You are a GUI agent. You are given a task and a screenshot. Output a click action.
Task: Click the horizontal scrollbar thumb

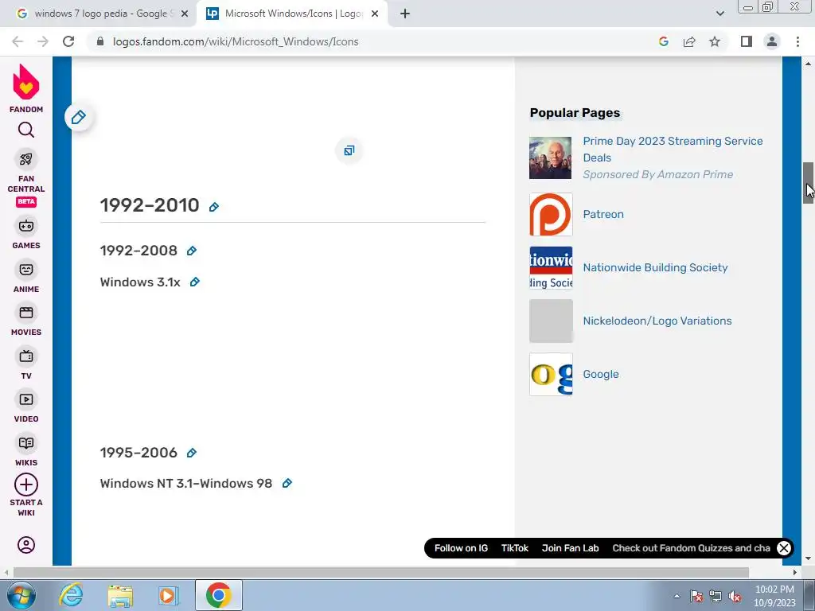(x=380, y=573)
